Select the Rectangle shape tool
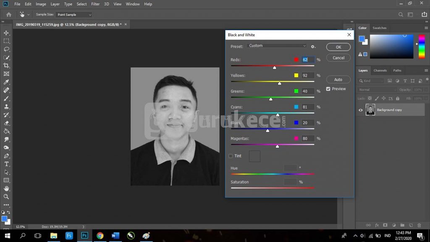This screenshot has height=242, width=430. 6,180
